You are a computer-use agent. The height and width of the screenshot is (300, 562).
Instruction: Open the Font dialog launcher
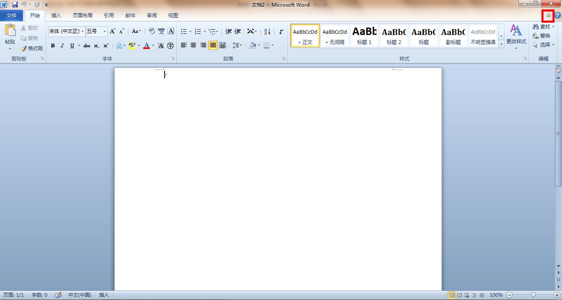(x=173, y=59)
